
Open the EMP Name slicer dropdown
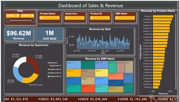(133, 18)
